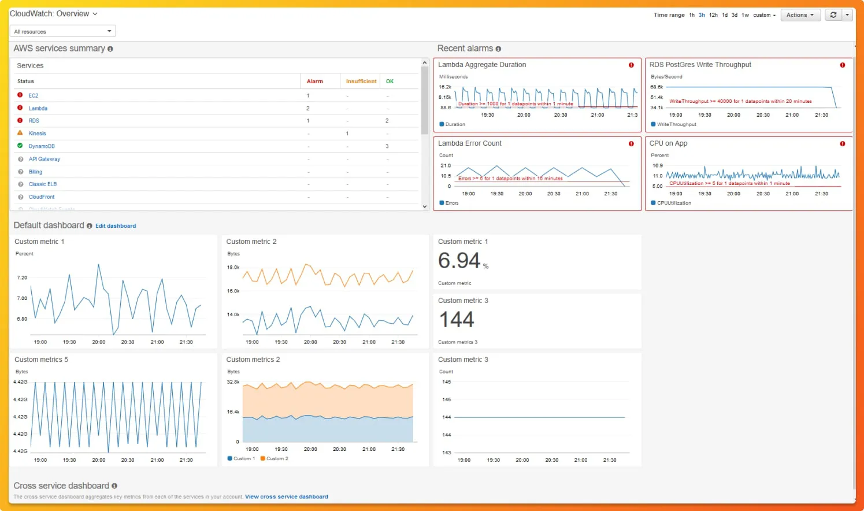
Task: Open the CloudFront service link
Action: coord(42,197)
